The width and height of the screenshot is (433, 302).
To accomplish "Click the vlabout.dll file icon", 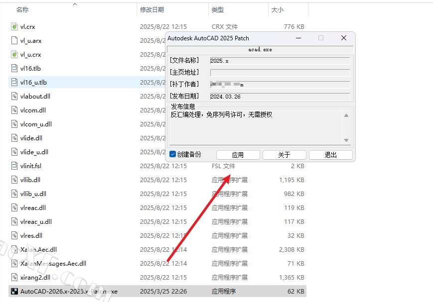I will (x=14, y=96).
